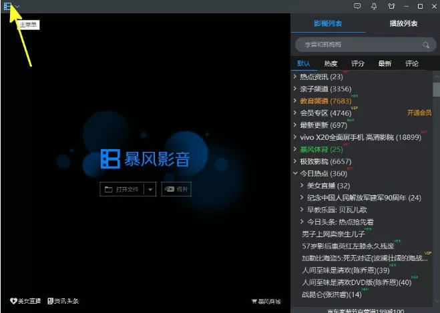Sort list by 评论
The height and width of the screenshot is (313, 440).
412,63
